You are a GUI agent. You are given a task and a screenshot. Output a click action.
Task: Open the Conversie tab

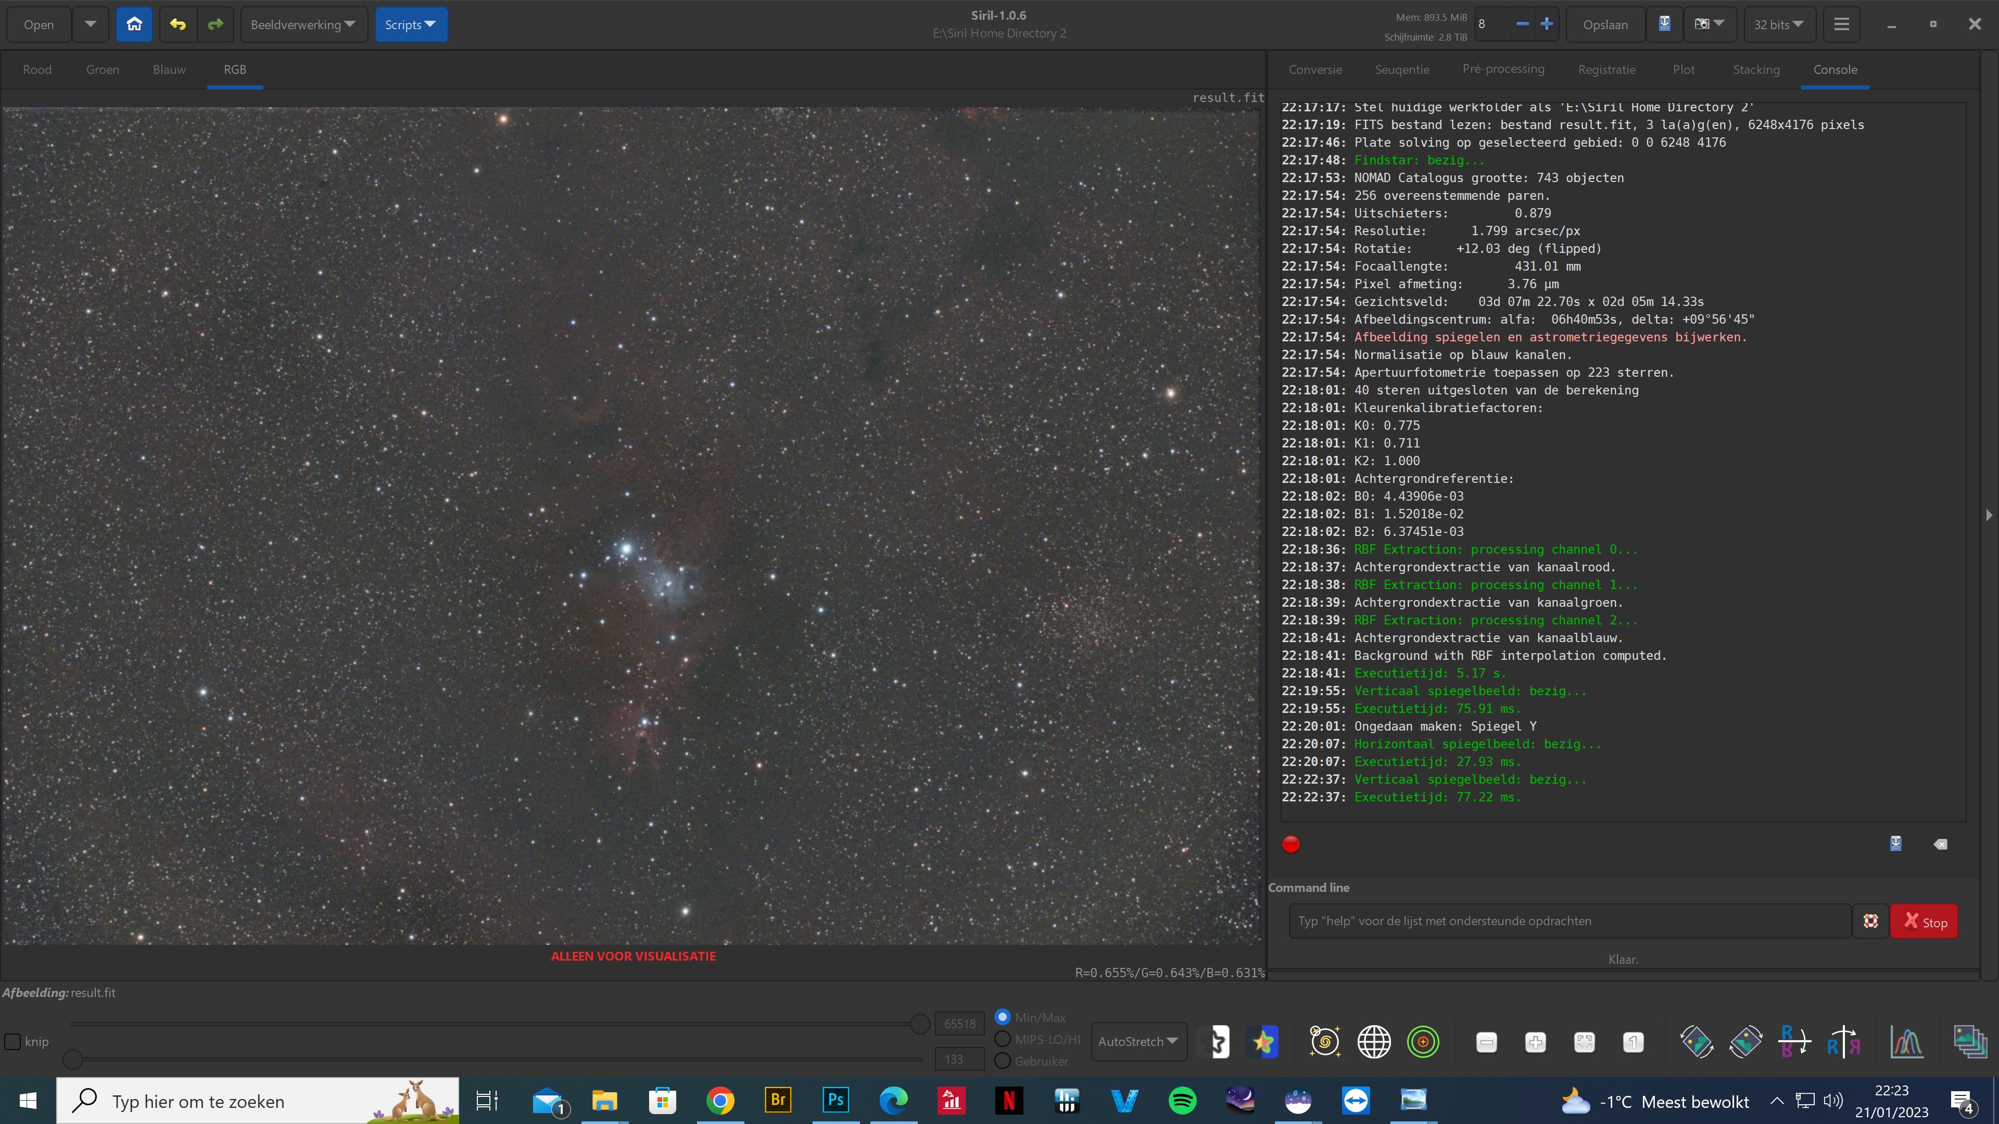click(x=1315, y=69)
